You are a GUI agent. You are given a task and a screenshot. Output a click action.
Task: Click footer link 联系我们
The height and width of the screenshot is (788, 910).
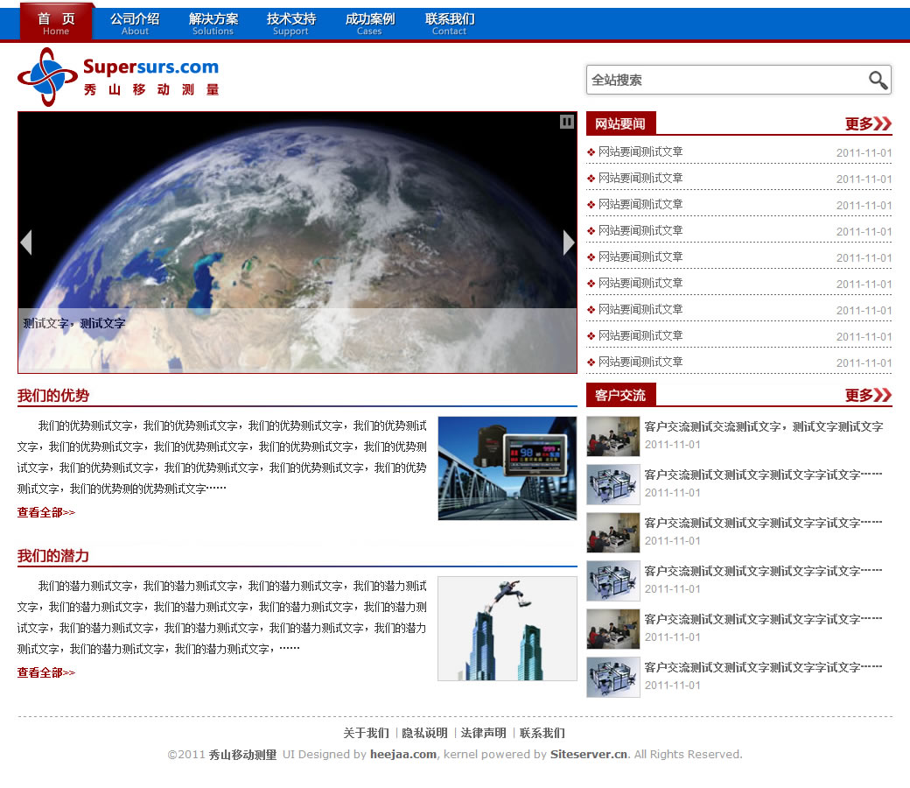point(542,733)
